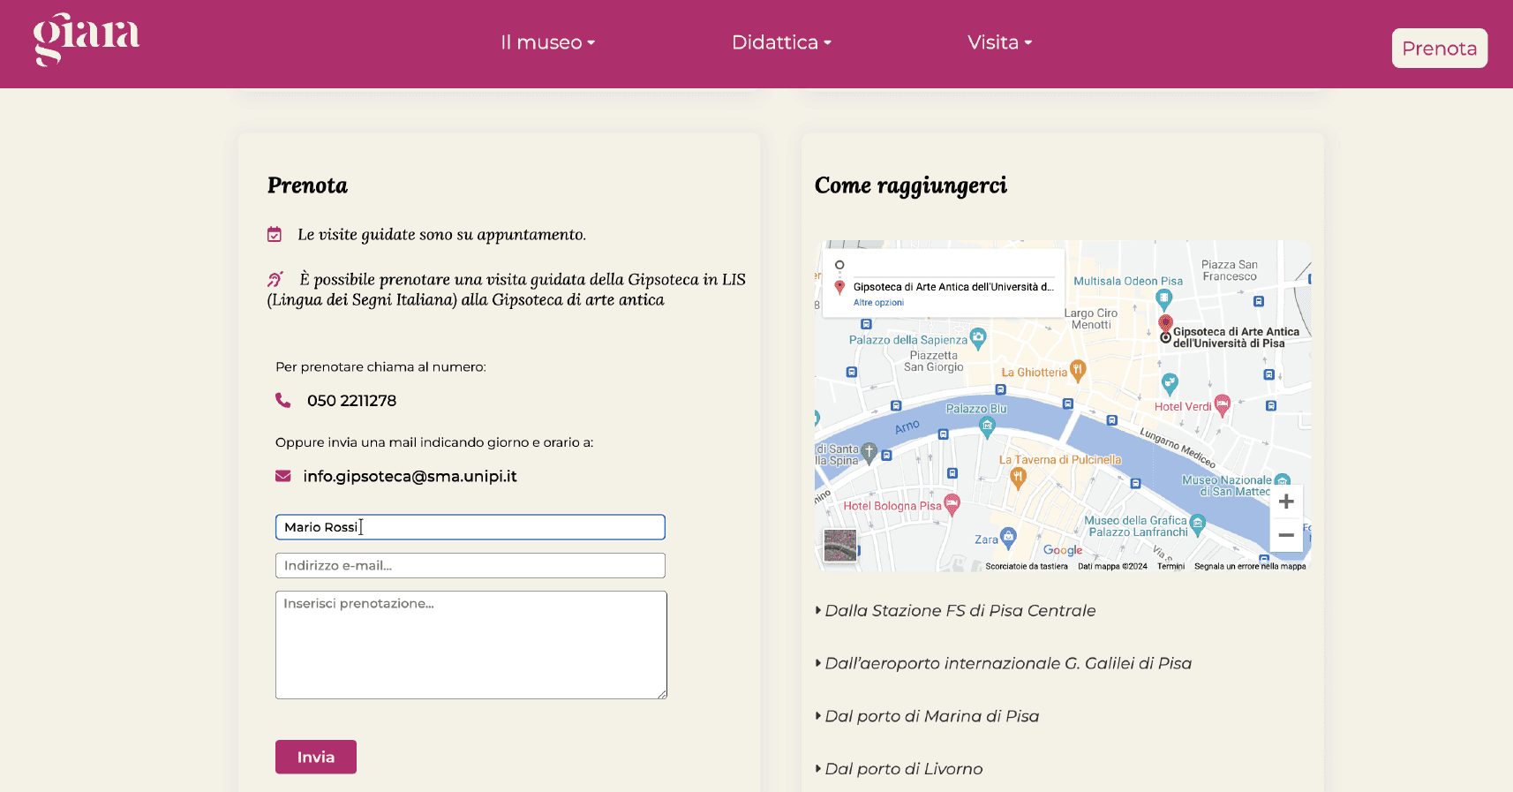Zoom in on the map
The height and width of the screenshot is (792, 1513).
click(1286, 502)
